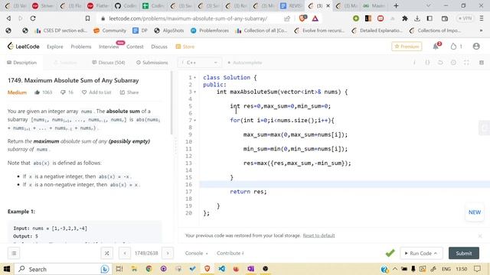Open the Windows Start menu
This screenshot has width=490, height=275.
pos(7,269)
